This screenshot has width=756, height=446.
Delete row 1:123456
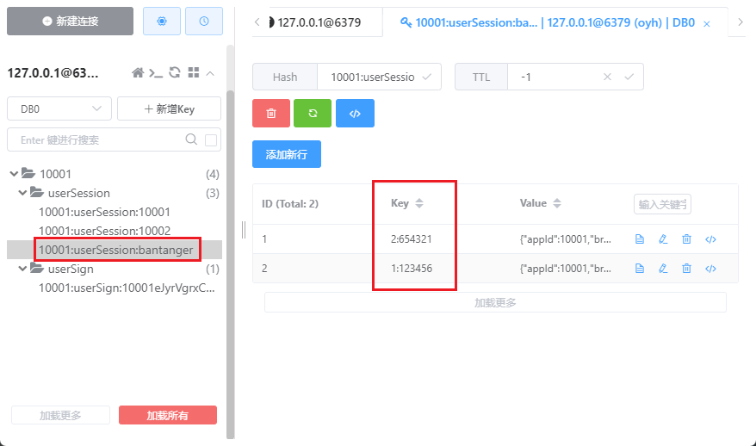coord(686,269)
